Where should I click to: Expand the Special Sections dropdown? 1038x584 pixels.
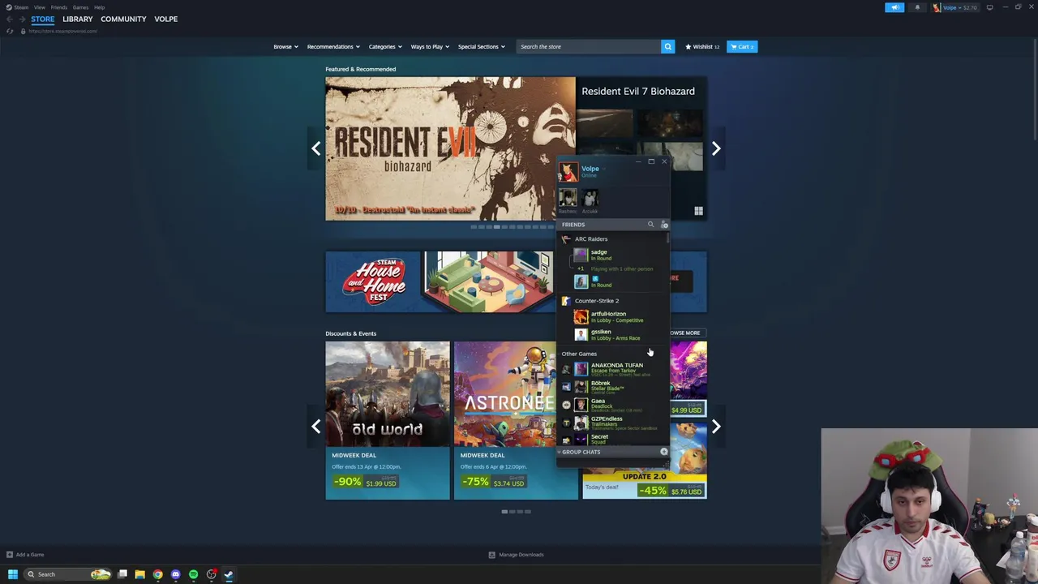pyautogui.click(x=481, y=46)
